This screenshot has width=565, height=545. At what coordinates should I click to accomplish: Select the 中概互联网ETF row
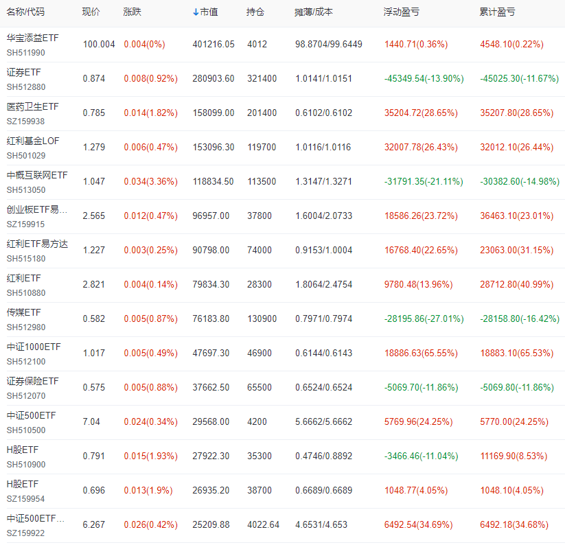(35, 175)
